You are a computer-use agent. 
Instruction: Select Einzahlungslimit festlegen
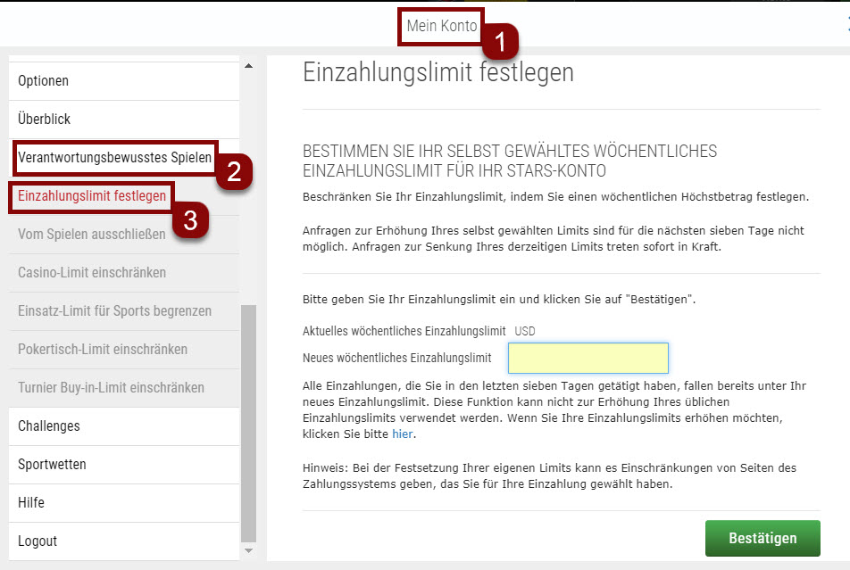(x=90, y=196)
